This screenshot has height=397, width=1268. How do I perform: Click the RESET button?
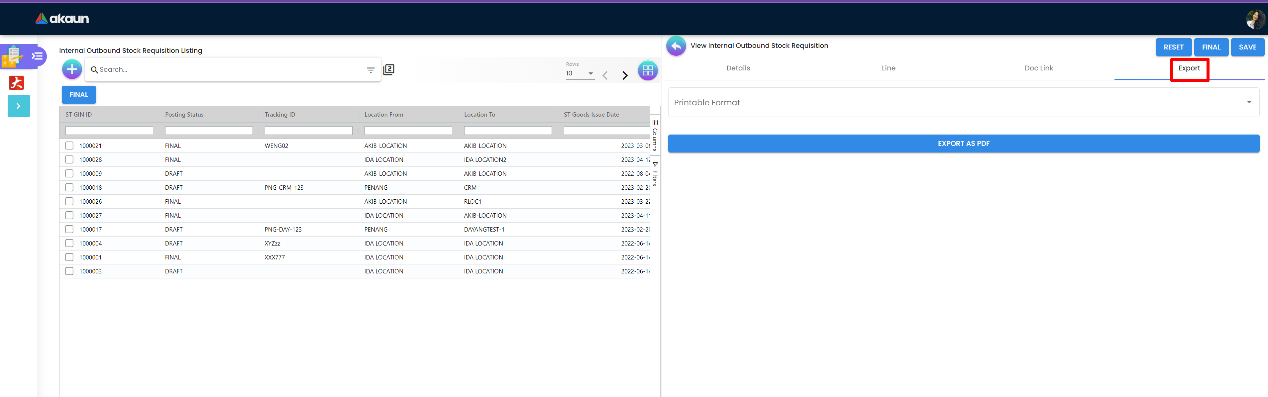(x=1173, y=47)
